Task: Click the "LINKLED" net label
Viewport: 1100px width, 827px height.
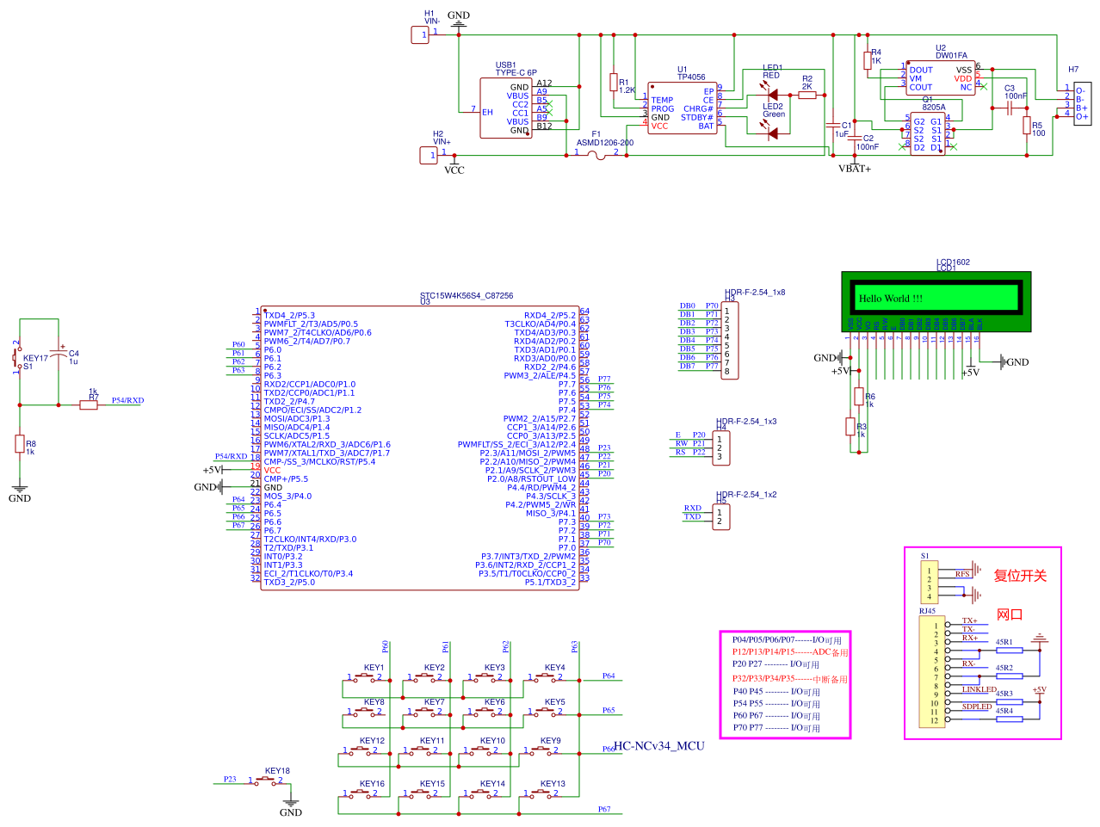Action: [x=979, y=689]
